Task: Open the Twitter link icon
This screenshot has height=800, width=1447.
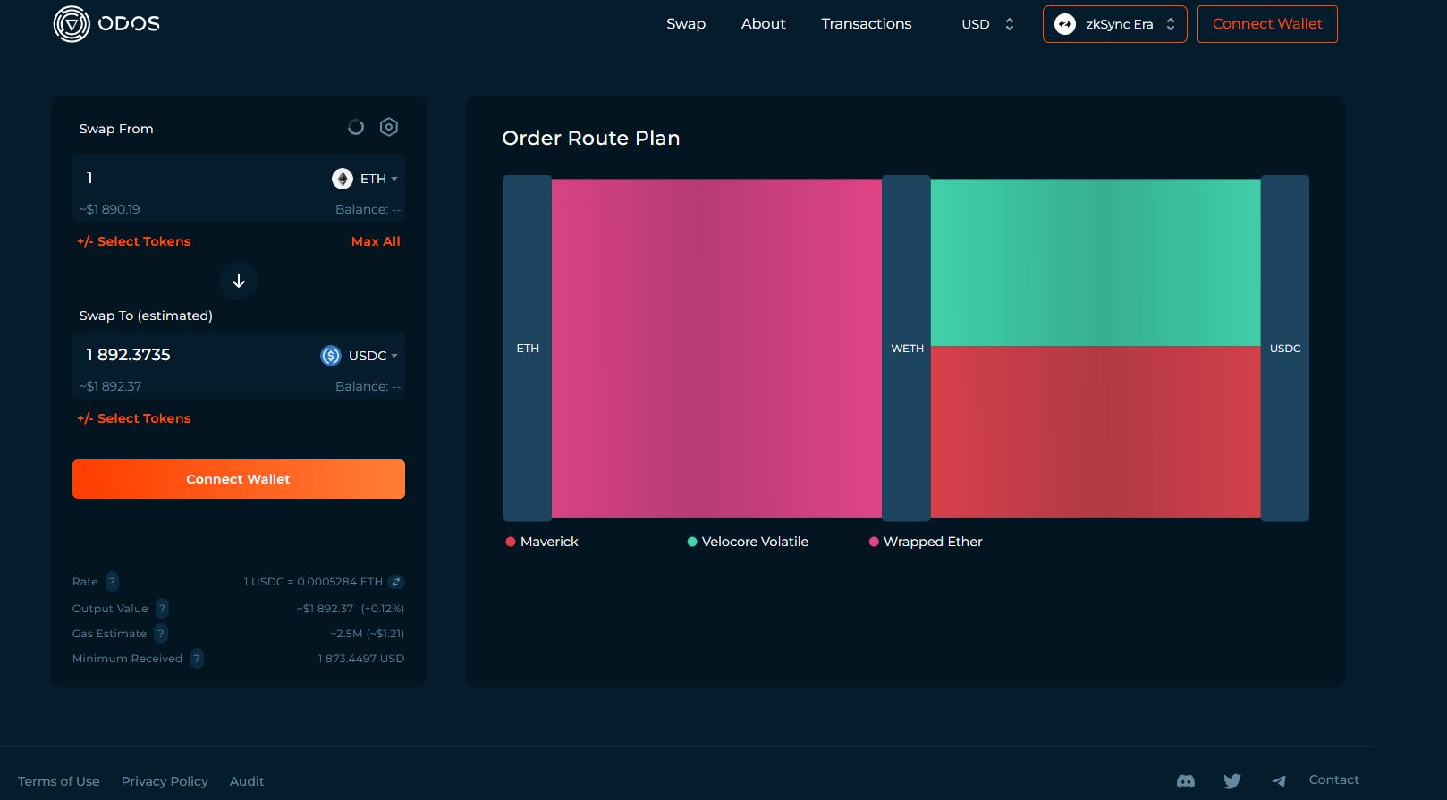Action: click(x=1232, y=781)
